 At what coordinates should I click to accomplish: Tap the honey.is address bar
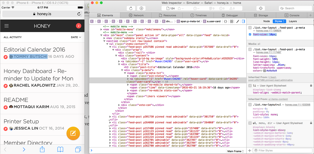click(x=42, y=14)
